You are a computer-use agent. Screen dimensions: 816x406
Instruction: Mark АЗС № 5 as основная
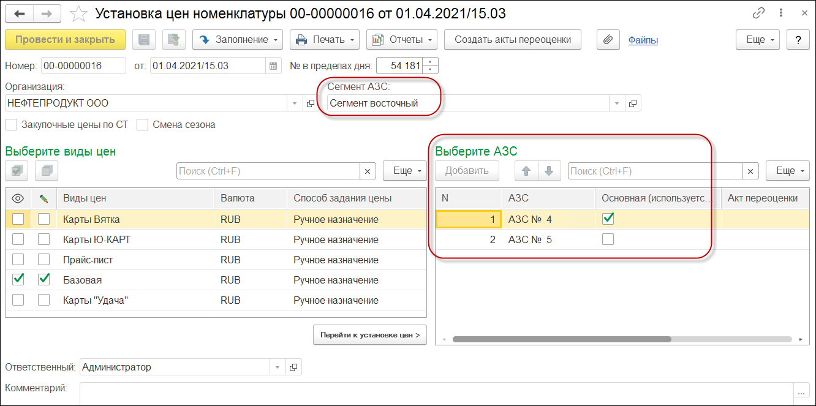[608, 239]
